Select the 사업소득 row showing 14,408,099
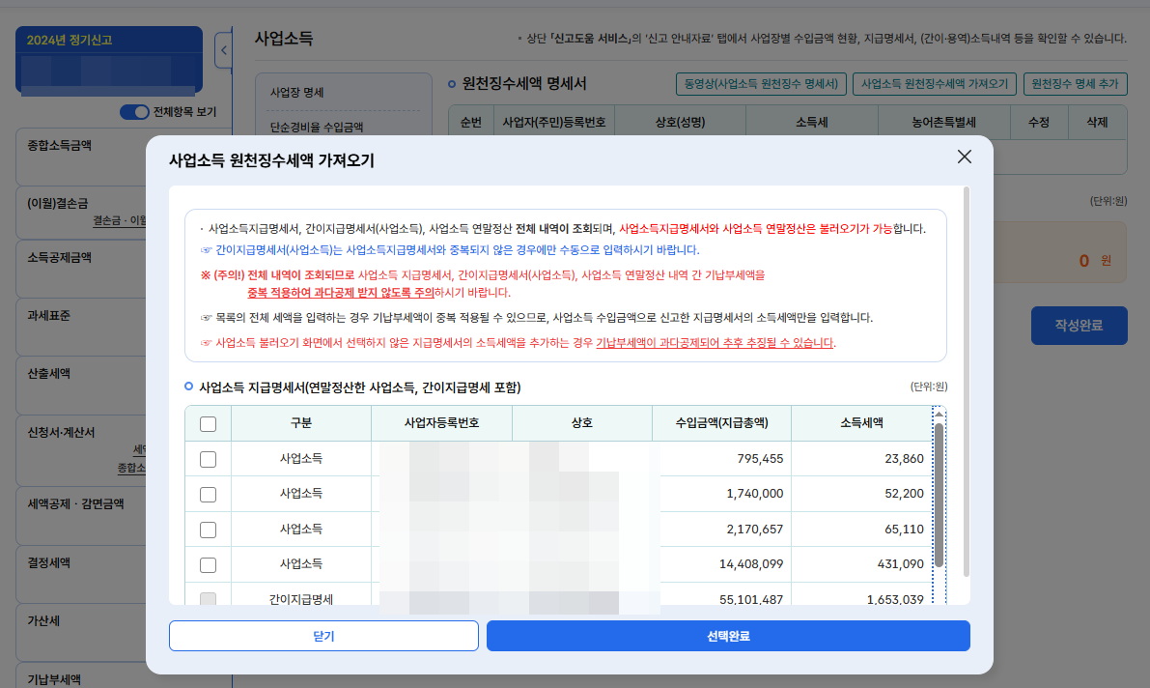The width and height of the screenshot is (1150, 688). 209,564
